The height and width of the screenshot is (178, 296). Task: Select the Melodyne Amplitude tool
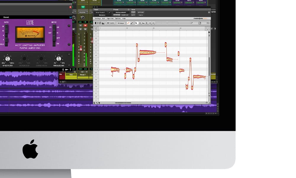[x=147, y=23]
